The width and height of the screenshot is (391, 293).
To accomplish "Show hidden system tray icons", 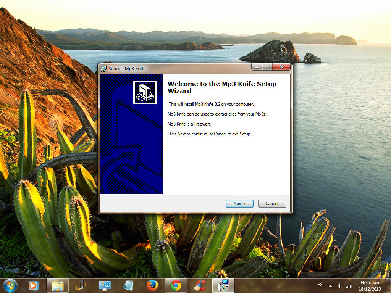I will (x=330, y=285).
